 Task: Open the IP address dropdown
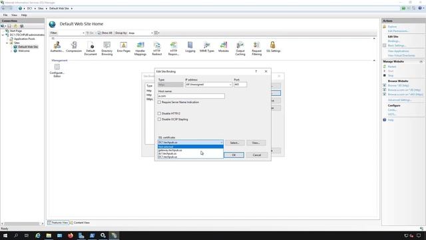click(x=230, y=85)
